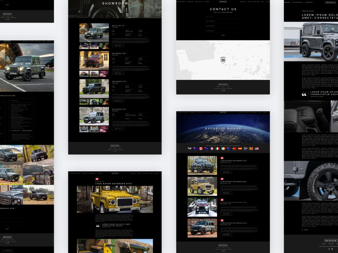Select the world map filter icon on Exported Builds
Image resolution: width=338 pixels, height=253 pixels.
189,148
